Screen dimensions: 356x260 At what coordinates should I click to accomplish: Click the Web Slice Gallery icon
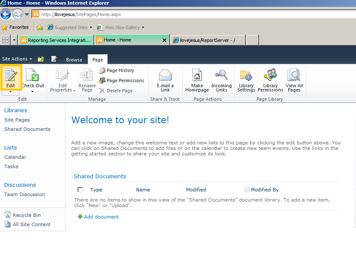point(100,28)
